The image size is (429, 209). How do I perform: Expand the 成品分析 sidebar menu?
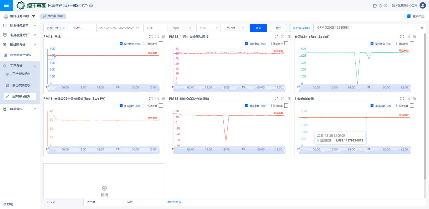tap(20, 109)
